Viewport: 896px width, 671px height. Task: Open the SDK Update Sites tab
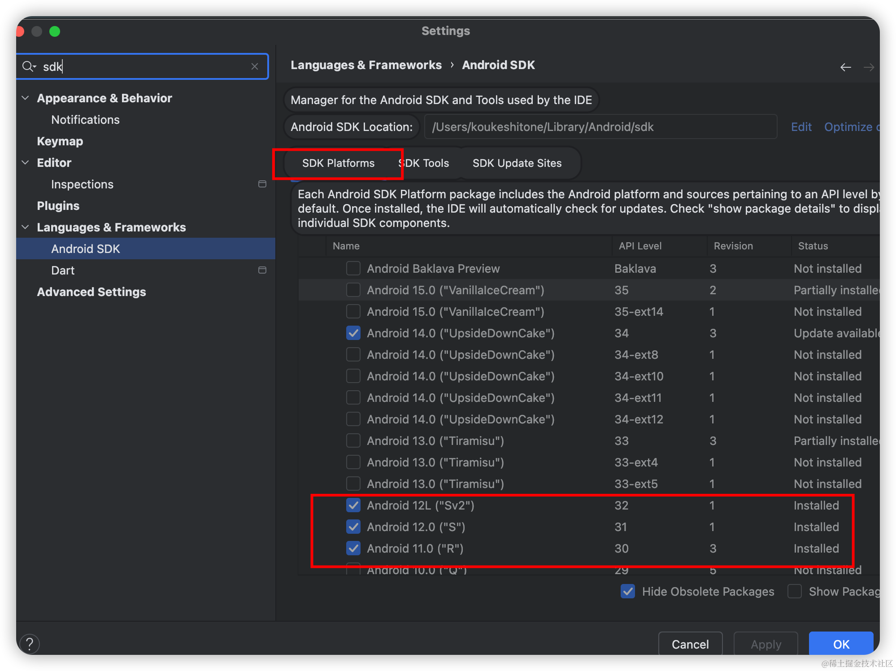click(x=517, y=163)
